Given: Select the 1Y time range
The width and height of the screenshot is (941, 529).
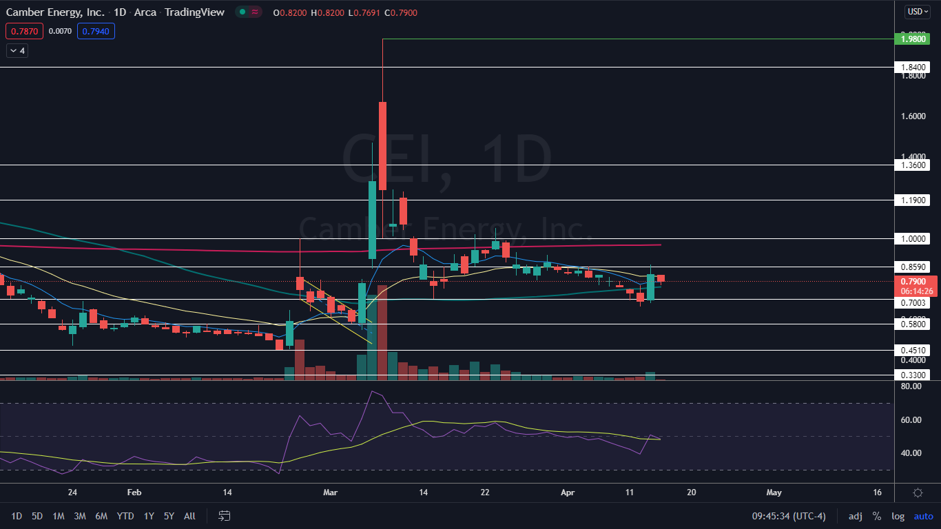Looking at the screenshot, I should (149, 516).
